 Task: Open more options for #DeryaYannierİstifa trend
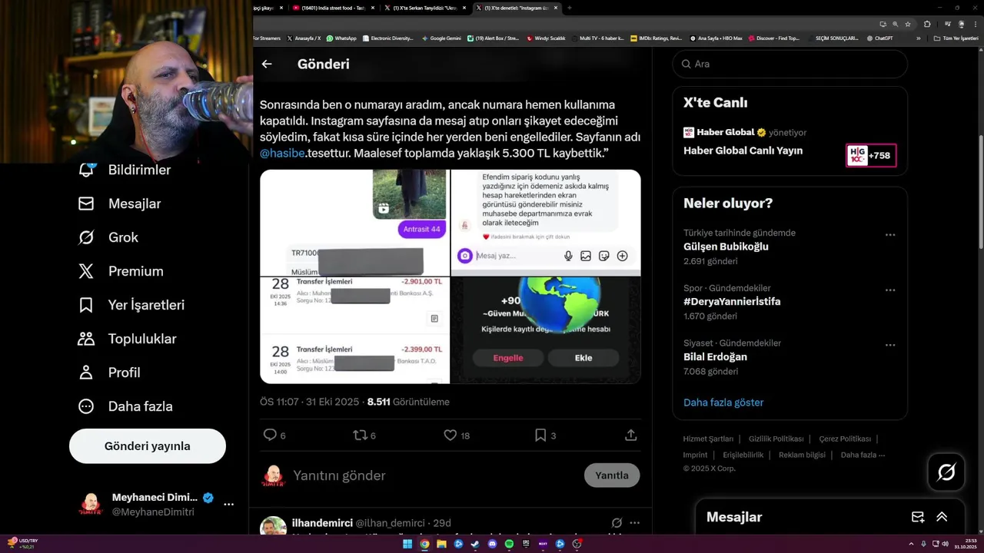click(x=890, y=290)
